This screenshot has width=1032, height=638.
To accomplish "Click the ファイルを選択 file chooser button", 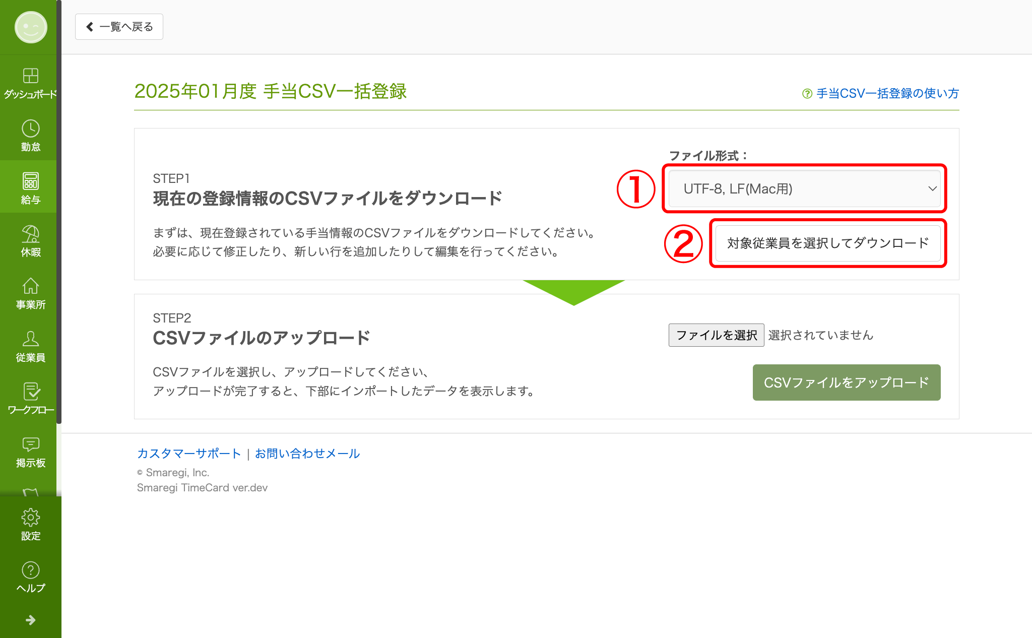I will [x=716, y=335].
